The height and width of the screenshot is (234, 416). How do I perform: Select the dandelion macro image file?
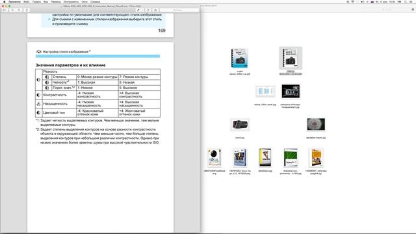[x=316, y=124]
